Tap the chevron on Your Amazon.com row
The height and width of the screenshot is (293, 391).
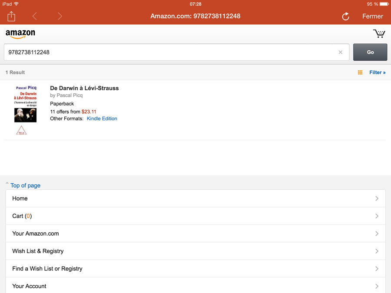tap(377, 234)
